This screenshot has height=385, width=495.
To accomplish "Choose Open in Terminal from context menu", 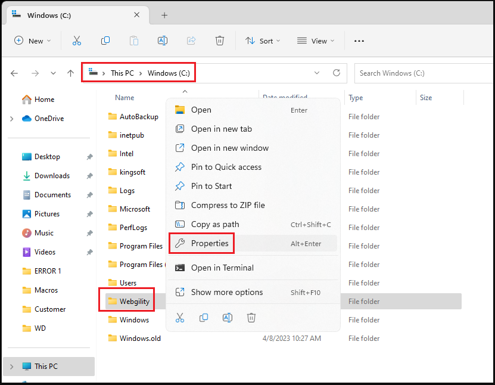I will 222,268.
